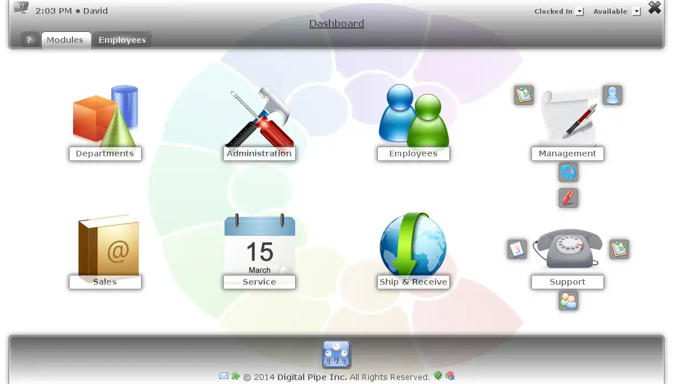Open the Sales address book icon
This screenshot has width=673, height=384.
(108, 245)
